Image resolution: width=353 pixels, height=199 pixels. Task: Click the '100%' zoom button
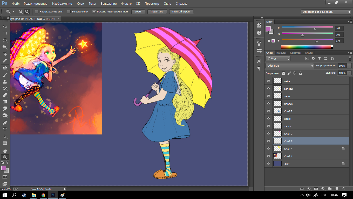pos(138,12)
